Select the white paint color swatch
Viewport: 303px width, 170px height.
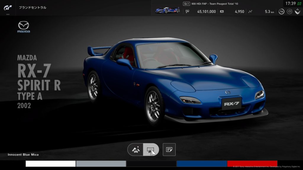tap(51, 164)
